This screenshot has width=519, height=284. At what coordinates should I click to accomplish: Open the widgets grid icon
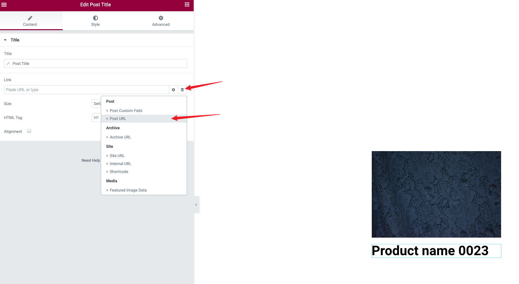[187, 5]
